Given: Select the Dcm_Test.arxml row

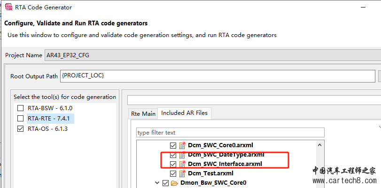Looking at the screenshot, I should pyautogui.click(x=210, y=173).
